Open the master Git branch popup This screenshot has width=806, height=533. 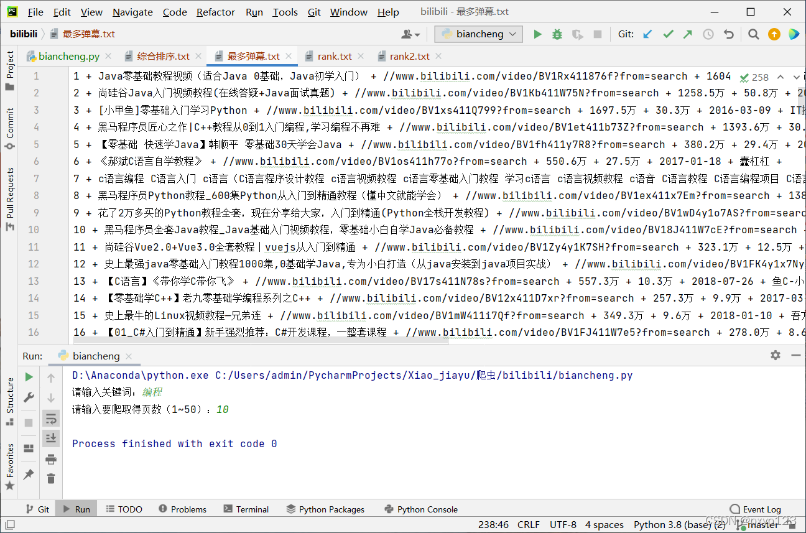[758, 525]
